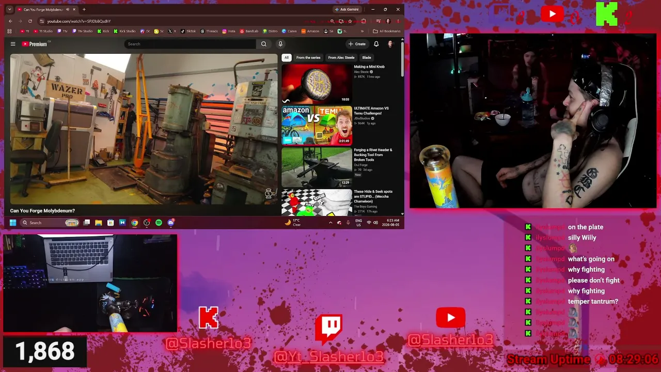Open the Making a Mini Knob thumbnail
The width and height of the screenshot is (661, 372).
tap(317, 83)
